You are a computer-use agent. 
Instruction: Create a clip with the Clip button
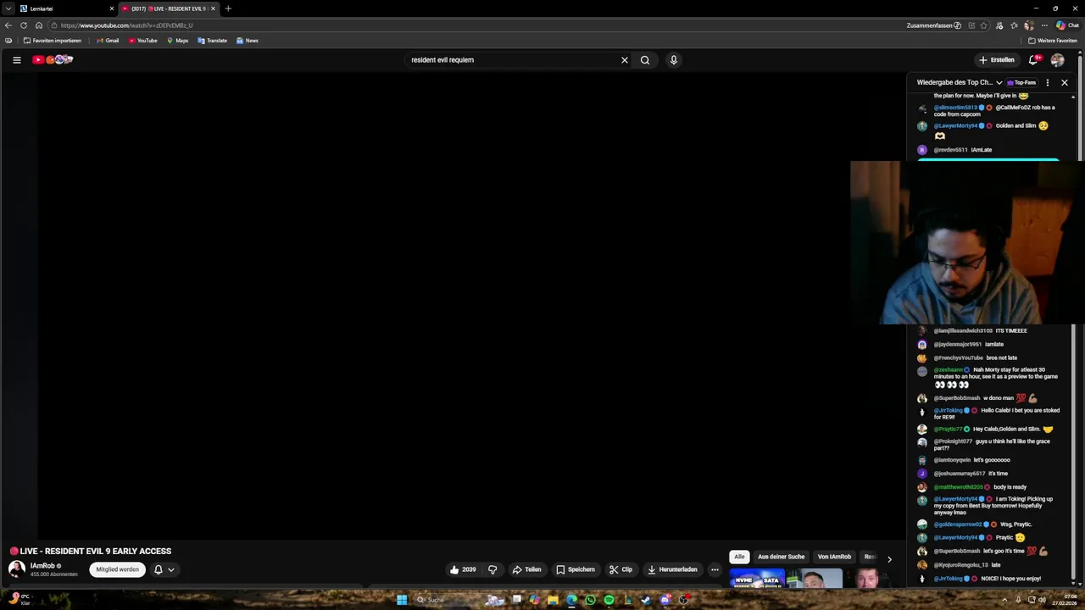pyautogui.click(x=620, y=569)
